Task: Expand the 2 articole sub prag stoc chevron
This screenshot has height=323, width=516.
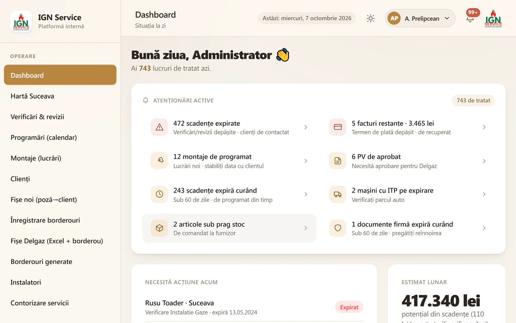Action: [x=306, y=228]
